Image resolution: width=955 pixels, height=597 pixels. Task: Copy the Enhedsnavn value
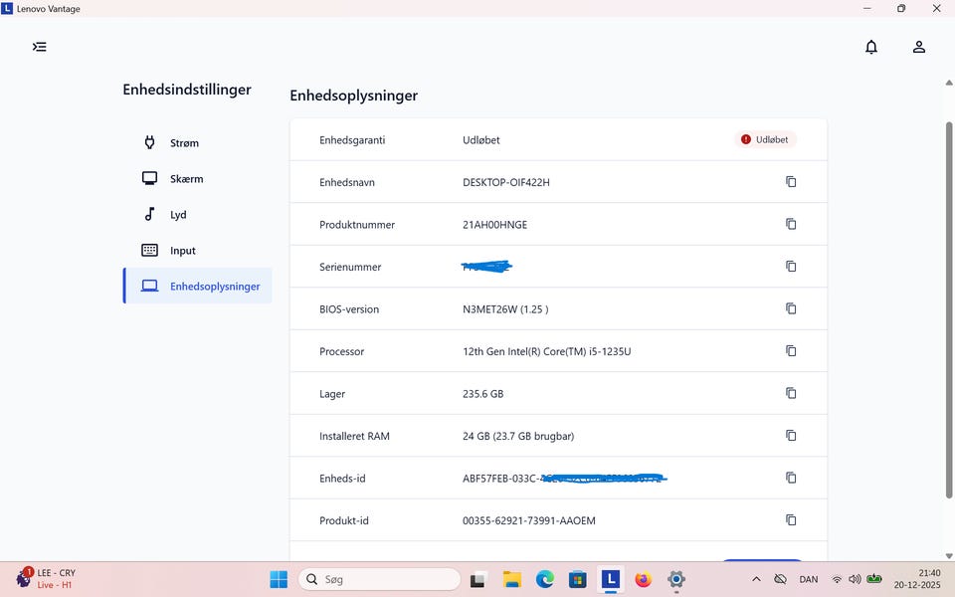791,181
